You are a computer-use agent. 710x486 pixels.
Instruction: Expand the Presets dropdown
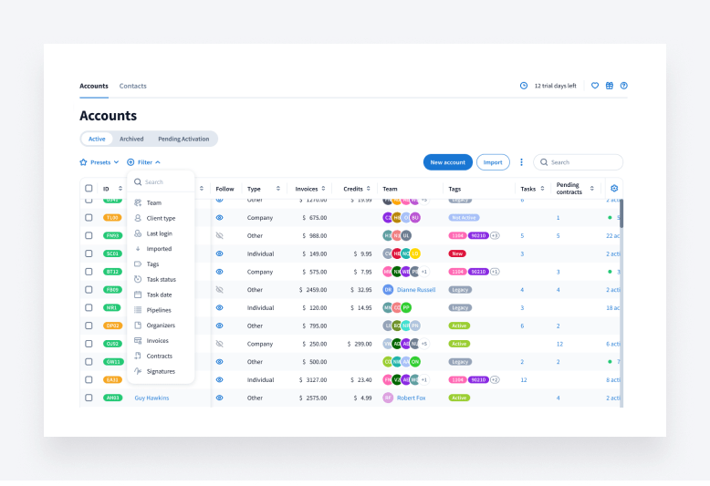pyautogui.click(x=99, y=162)
